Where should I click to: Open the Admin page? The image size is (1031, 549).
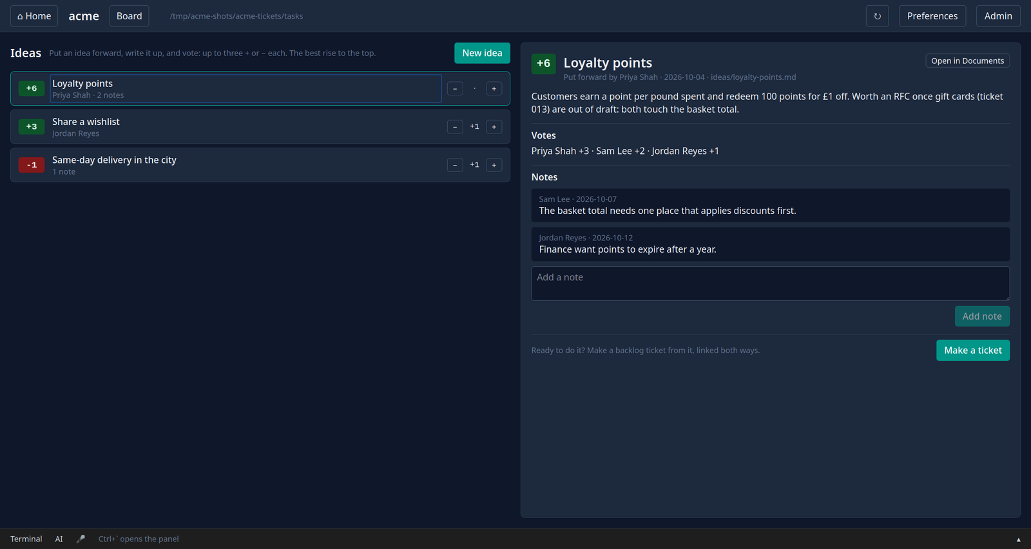[998, 16]
